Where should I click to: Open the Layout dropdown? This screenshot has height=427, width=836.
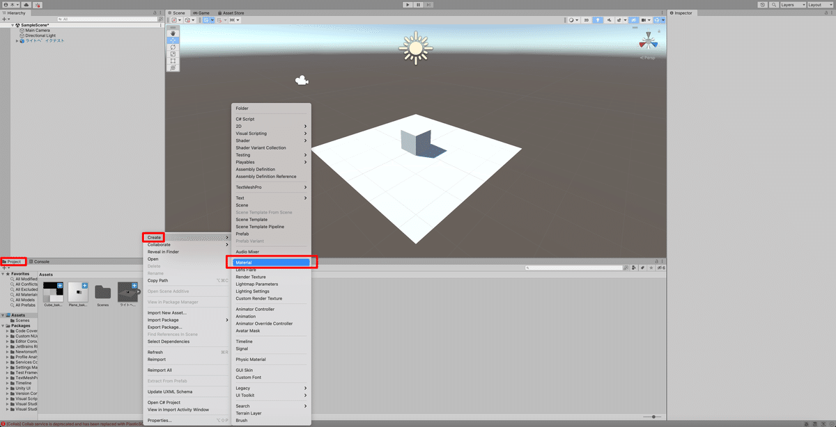coord(820,4)
